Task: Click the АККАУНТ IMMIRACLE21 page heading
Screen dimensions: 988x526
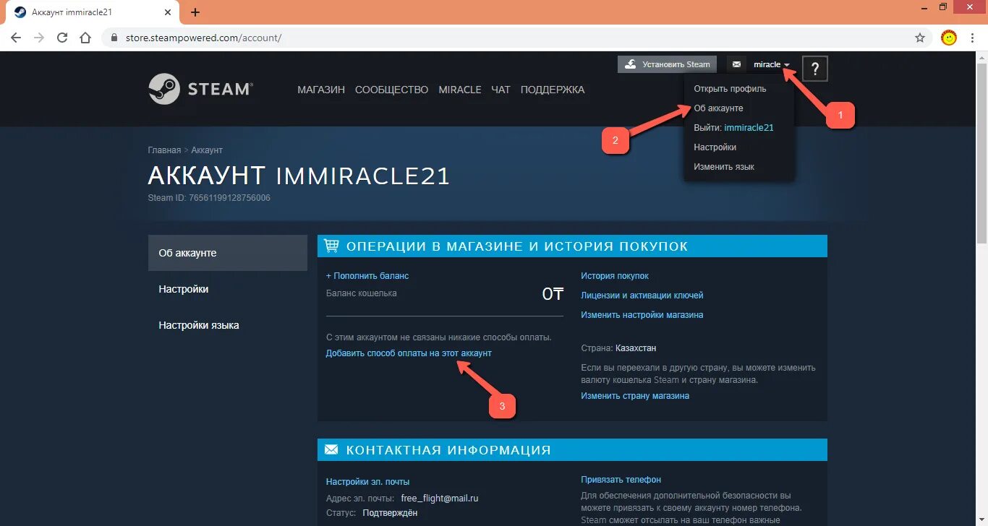Action: pos(299,176)
